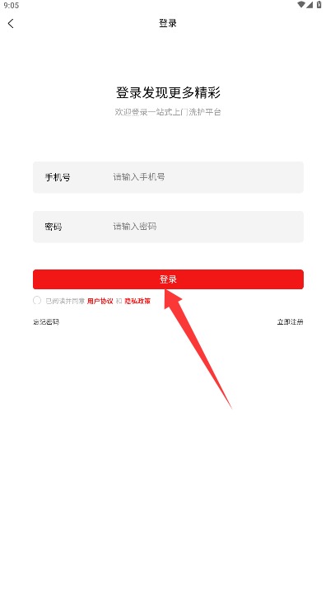The height and width of the screenshot is (595, 335).
Task: Tap the 9:05 clock in status bar
Action: [12, 5]
